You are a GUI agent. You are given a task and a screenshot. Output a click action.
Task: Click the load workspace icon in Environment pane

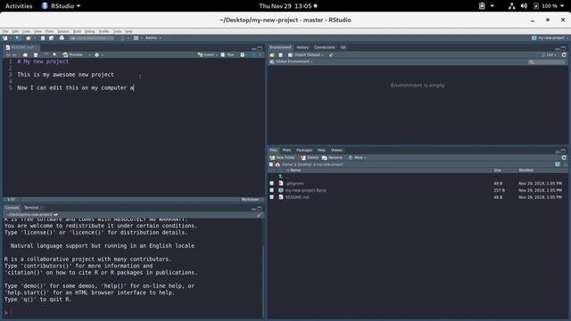point(272,55)
